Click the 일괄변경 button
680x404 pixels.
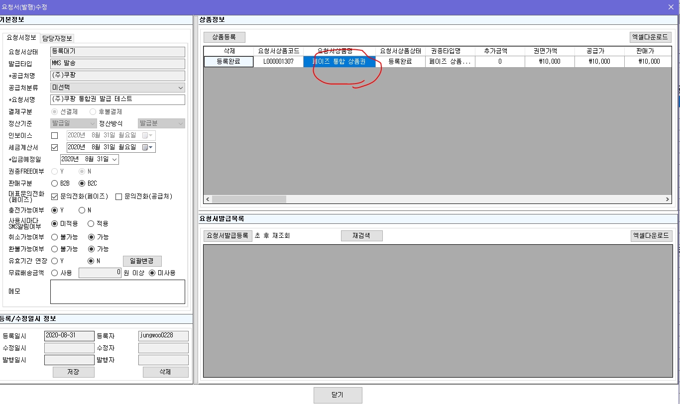(142, 261)
